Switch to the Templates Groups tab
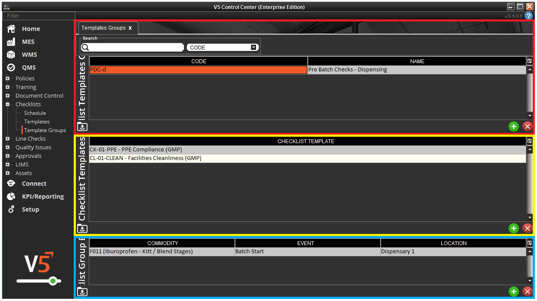 103,28
